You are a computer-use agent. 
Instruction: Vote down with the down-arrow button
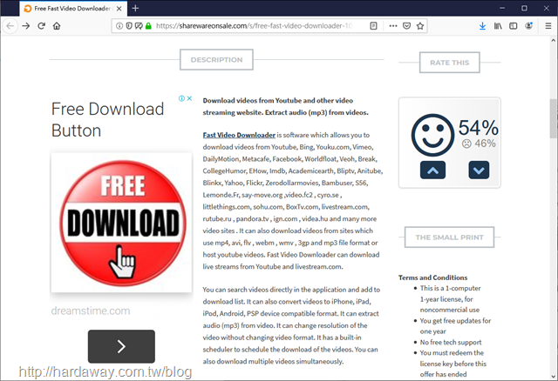tap(479, 170)
